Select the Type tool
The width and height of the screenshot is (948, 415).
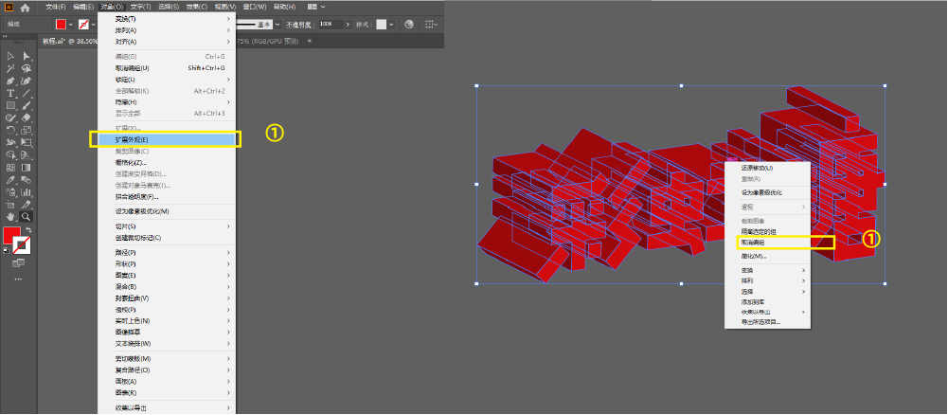[10, 93]
